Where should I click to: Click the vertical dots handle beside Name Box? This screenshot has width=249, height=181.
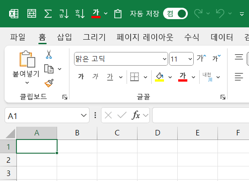tap(95, 115)
